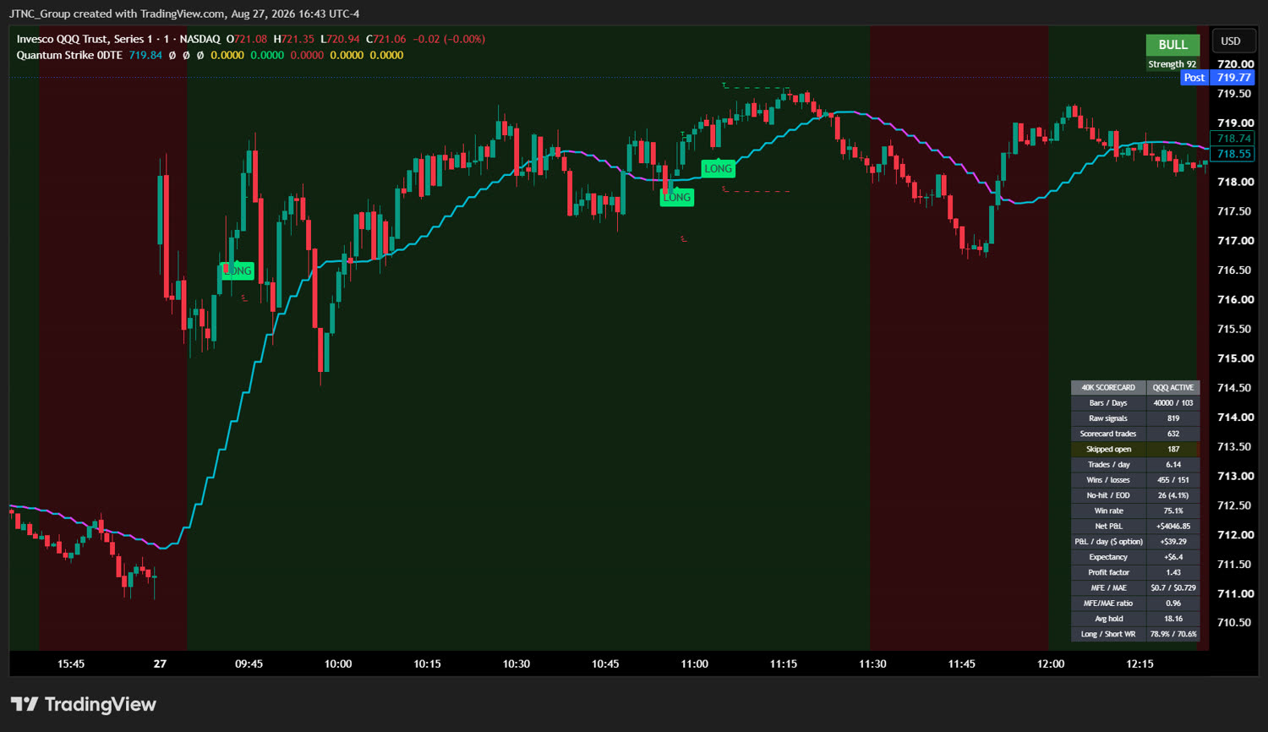Click the 717.50 price scale label
1268x732 pixels.
pyautogui.click(x=1235, y=211)
